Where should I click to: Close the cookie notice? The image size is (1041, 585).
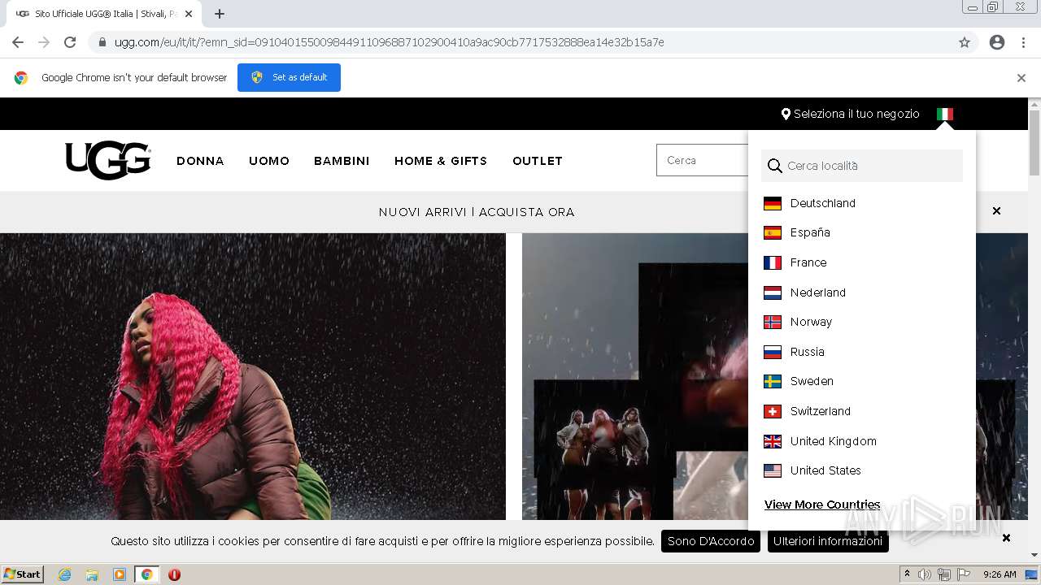pos(1006,538)
